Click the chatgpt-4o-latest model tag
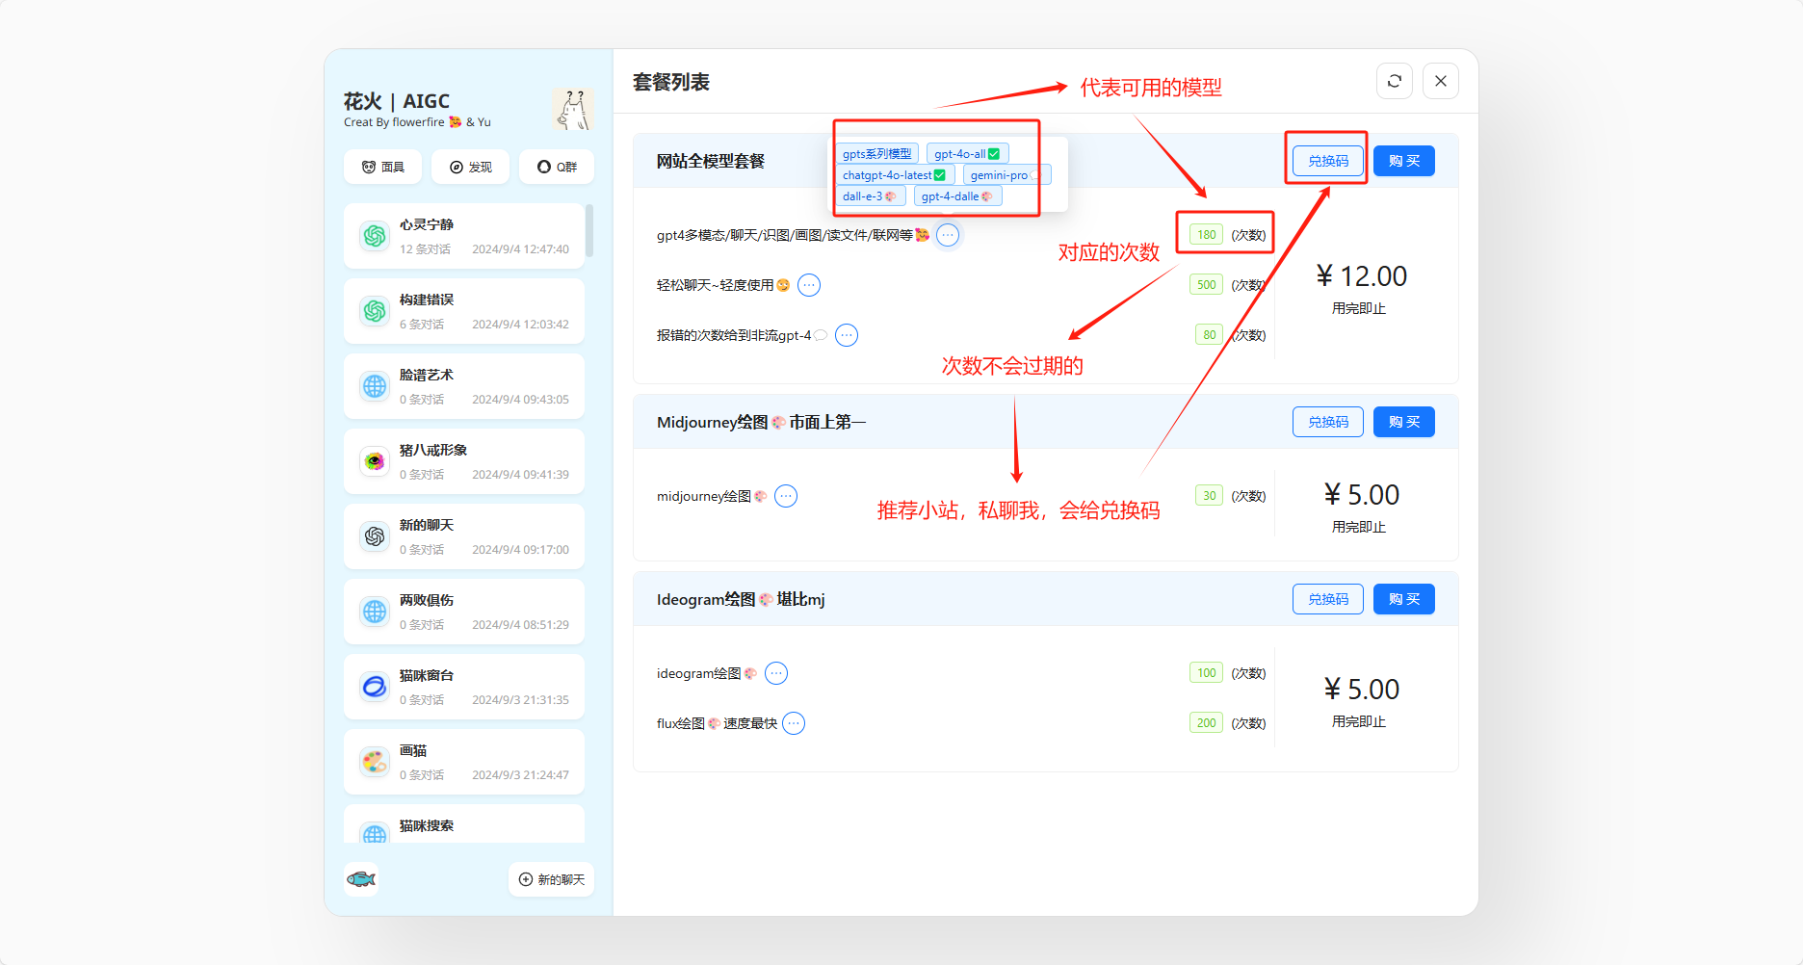This screenshot has width=1803, height=965. 894,175
